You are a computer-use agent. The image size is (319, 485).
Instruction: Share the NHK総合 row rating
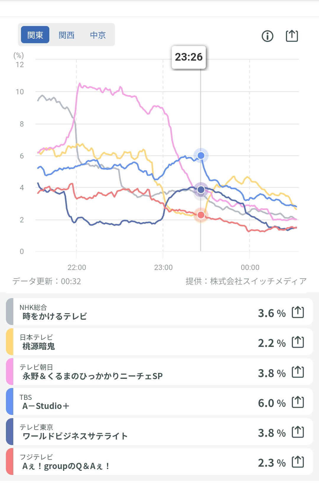(298, 312)
